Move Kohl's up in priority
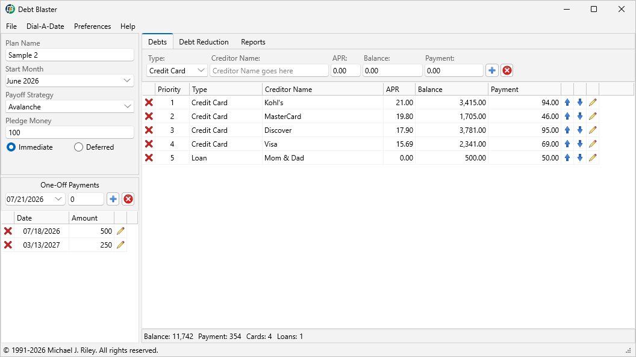 click(x=567, y=102)
